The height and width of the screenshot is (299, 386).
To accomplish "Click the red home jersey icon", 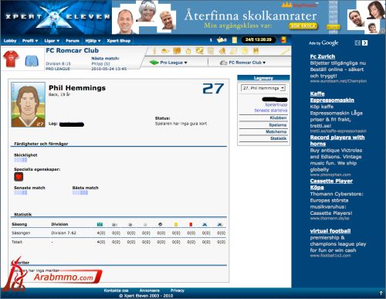I will [x=11, y=59].
